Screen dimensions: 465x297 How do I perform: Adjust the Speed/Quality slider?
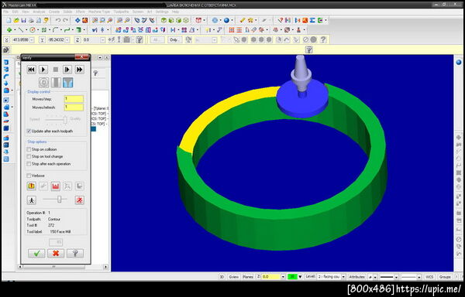(x=65, y=120)
